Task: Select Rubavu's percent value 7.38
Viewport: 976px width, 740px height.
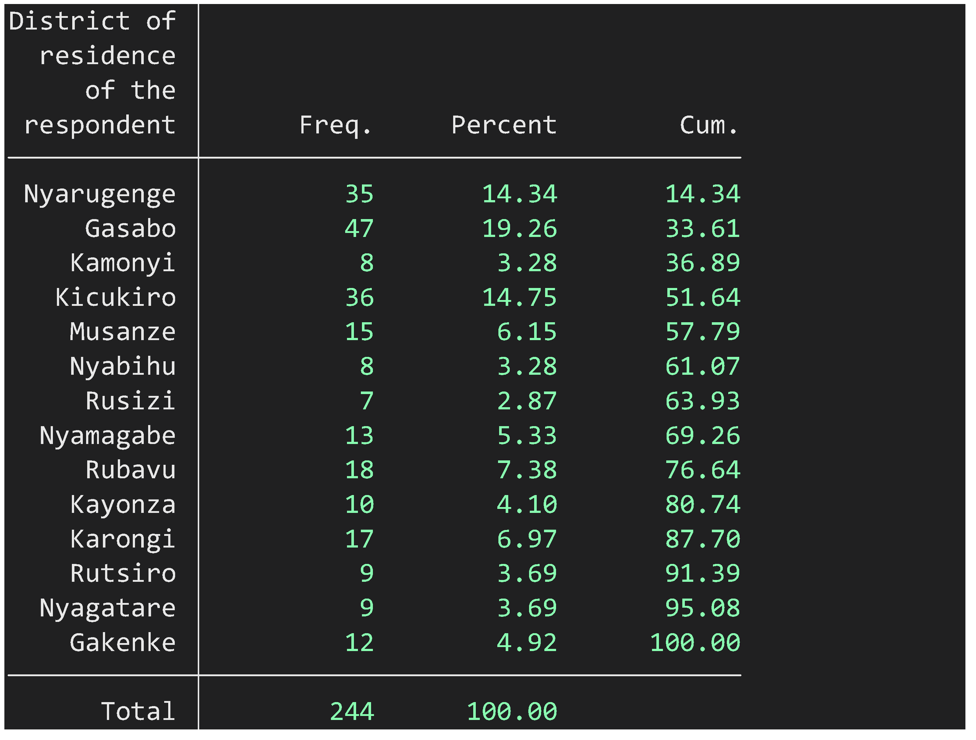Action: point(527,470)
